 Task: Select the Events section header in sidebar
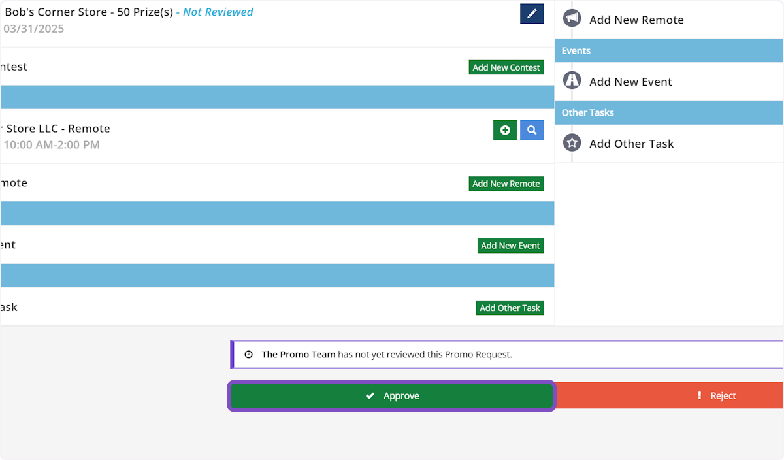coord(669,50)
